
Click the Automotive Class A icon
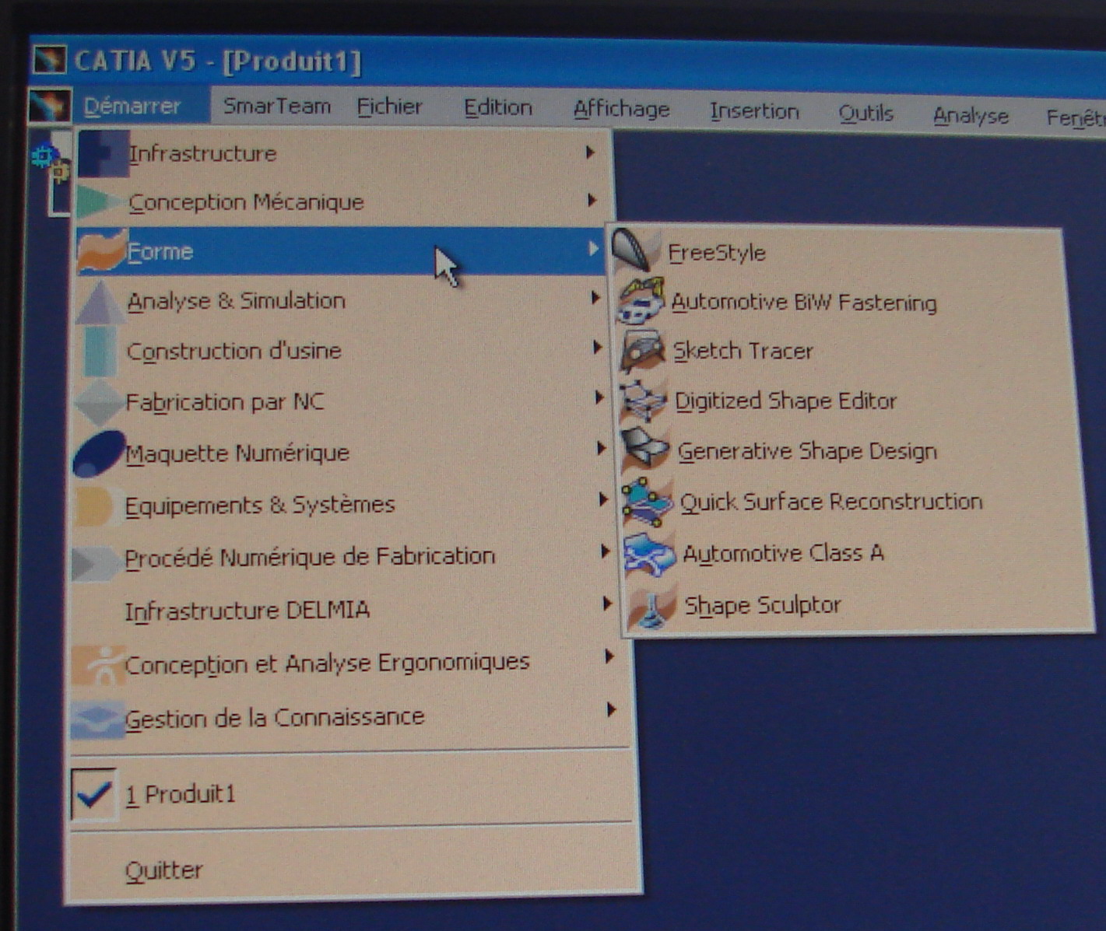649,554
